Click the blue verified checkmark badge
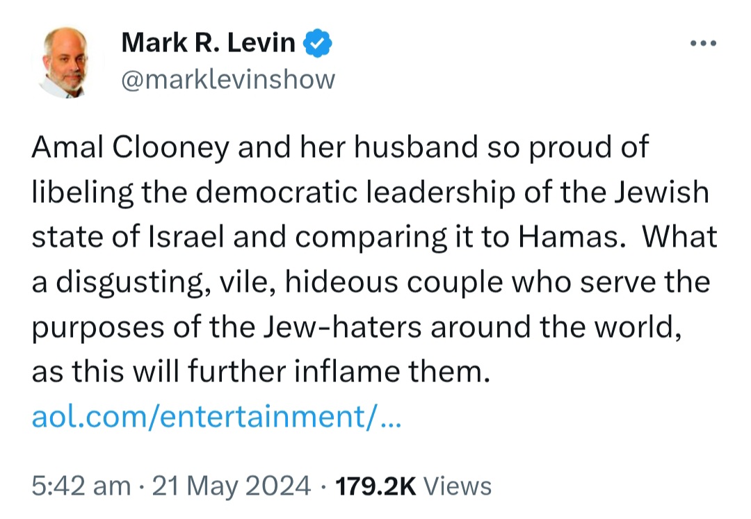 [x=318, y=43]
